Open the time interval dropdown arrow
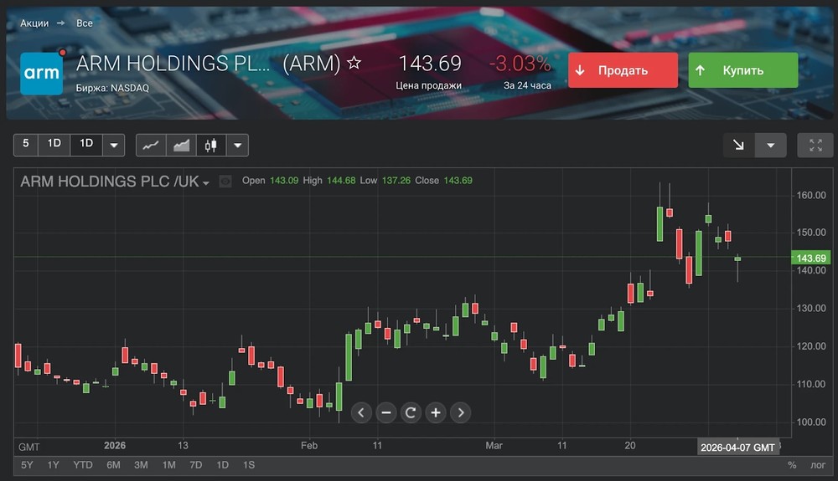 coord(114,145)
